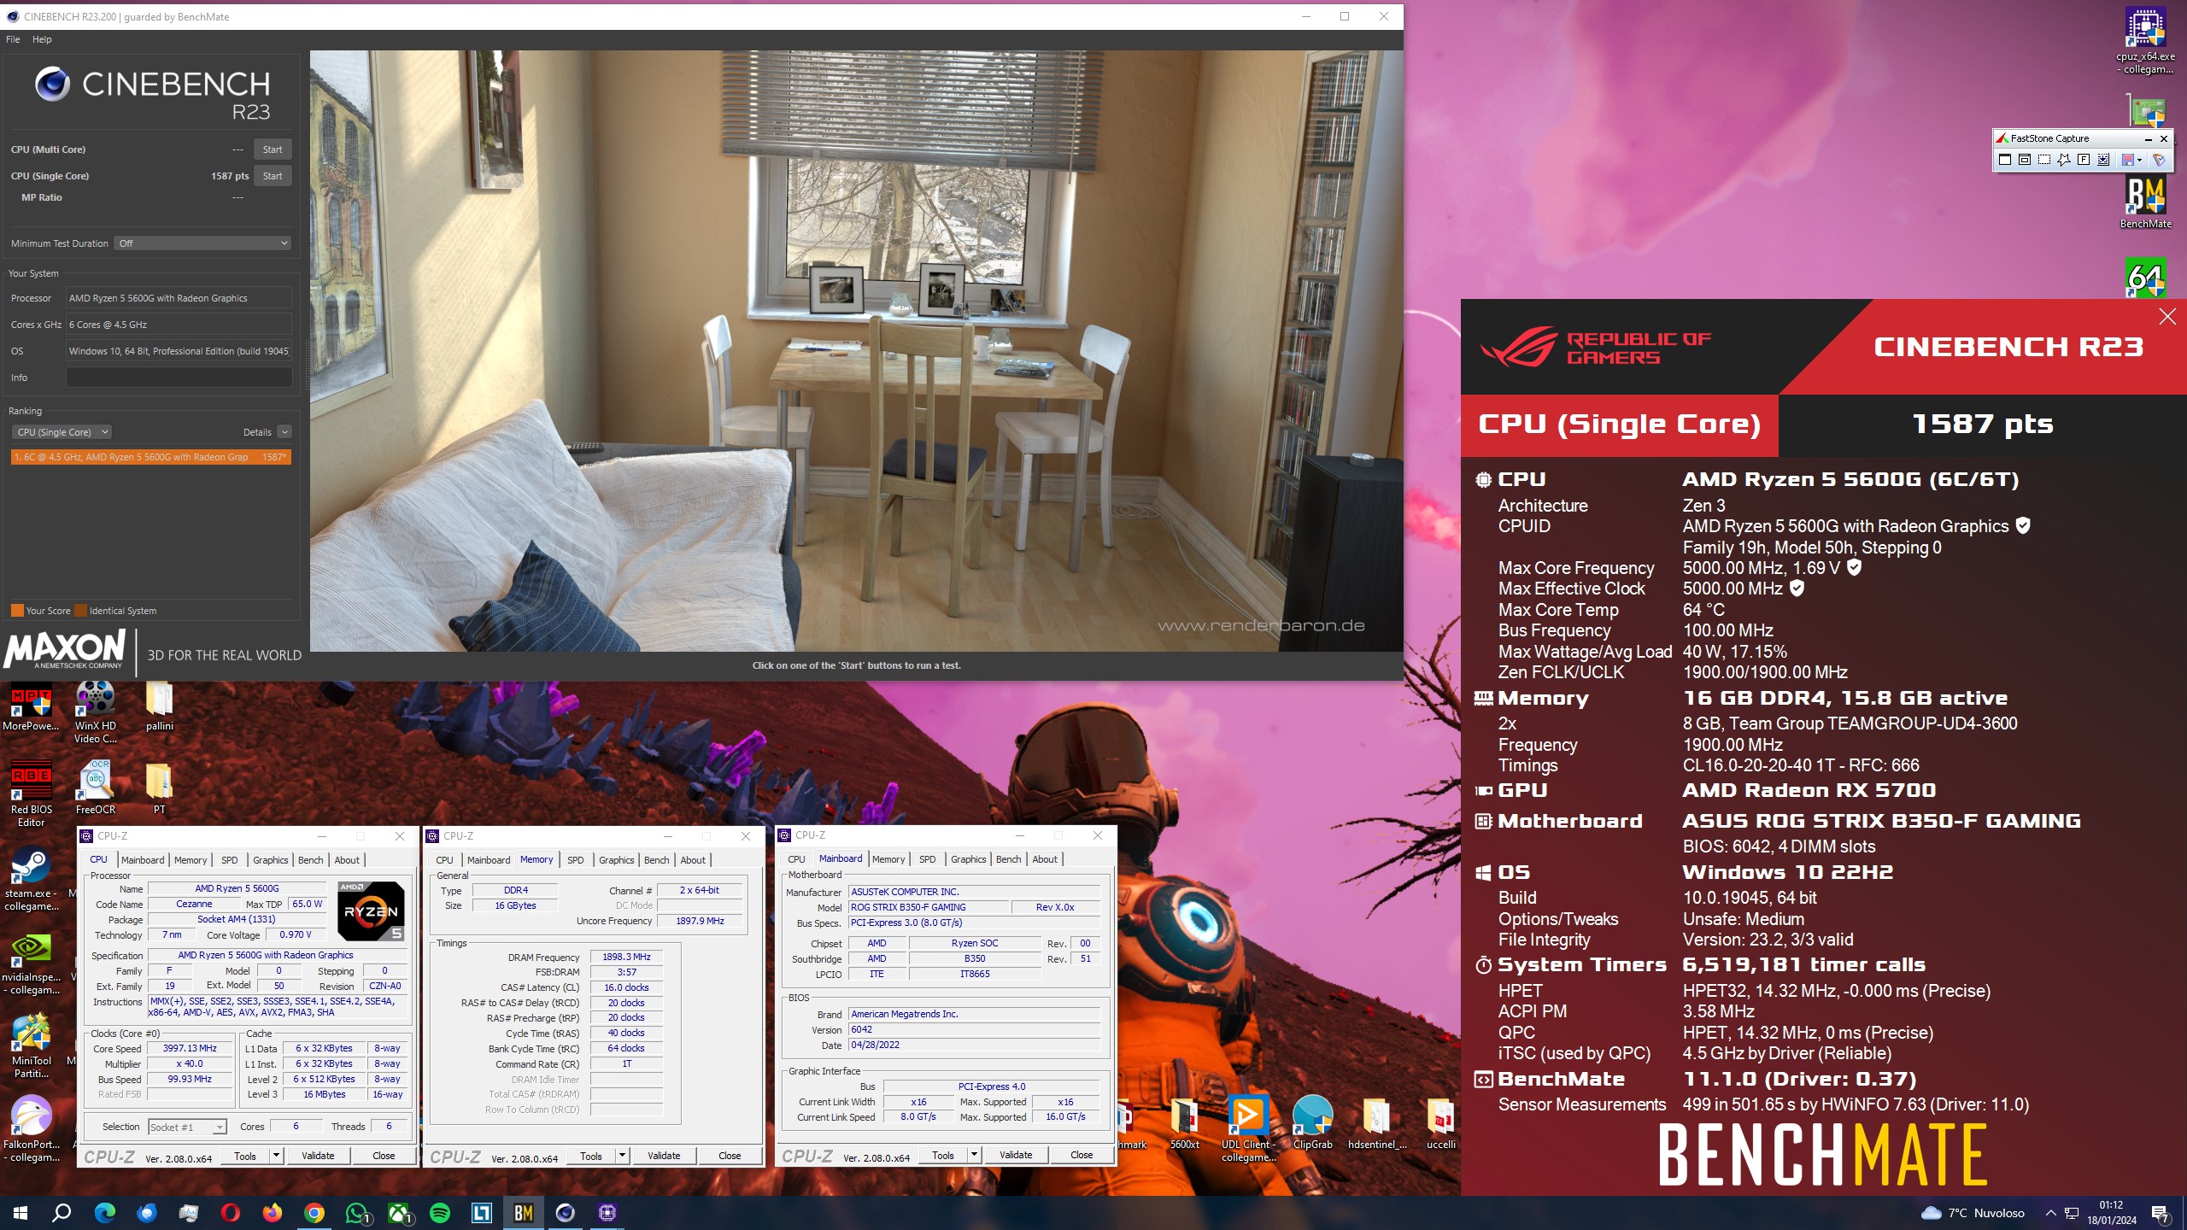The height and width of the screenshot is (1230, 2187).
Task: Click FastStone scrolling window capture icon
Action: (x=2103, y=160)
